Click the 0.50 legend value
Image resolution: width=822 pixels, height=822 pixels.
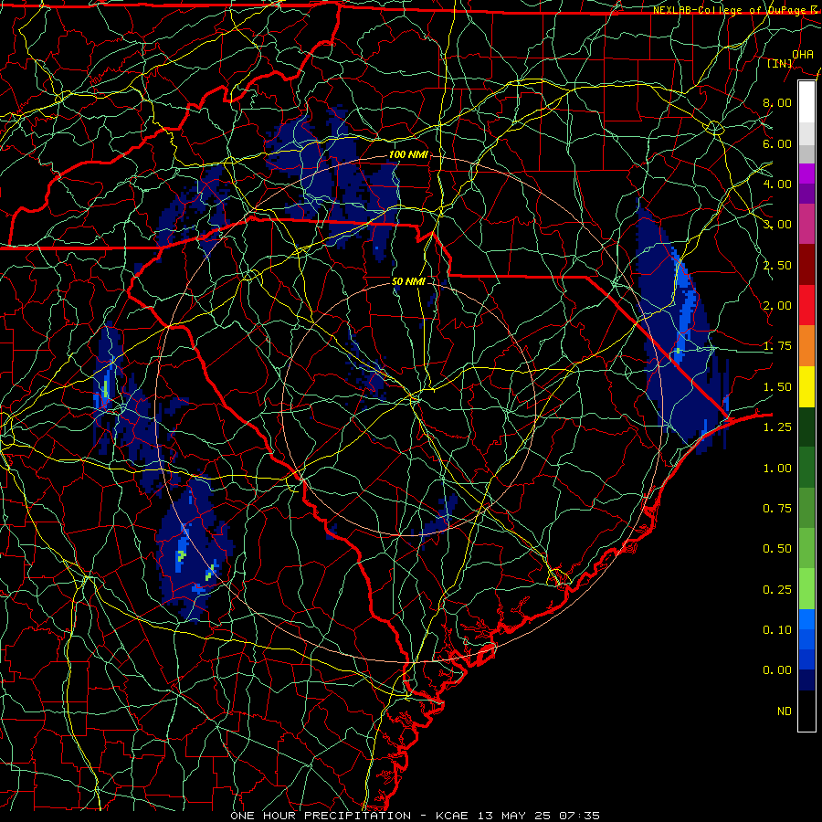[x=777, y=549]
